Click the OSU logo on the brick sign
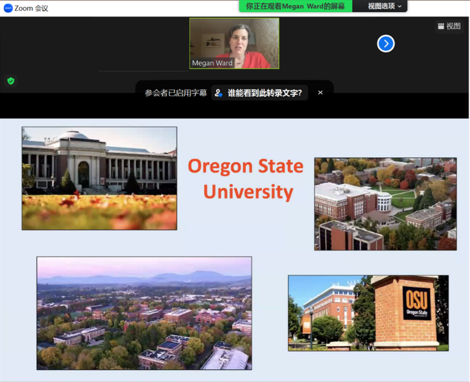The height and width of the screenshot is (382, 470). pos(416,303)
